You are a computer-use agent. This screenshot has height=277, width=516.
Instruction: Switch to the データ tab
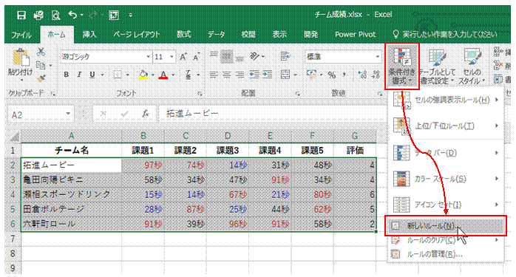point(216,34)
